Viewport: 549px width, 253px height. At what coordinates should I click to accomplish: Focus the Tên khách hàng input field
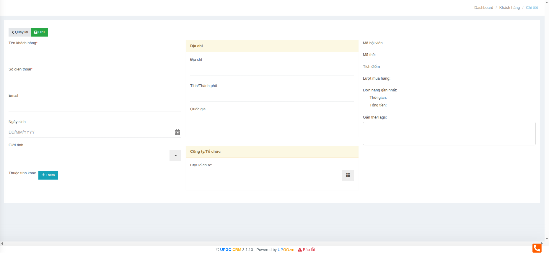(95, 53)
